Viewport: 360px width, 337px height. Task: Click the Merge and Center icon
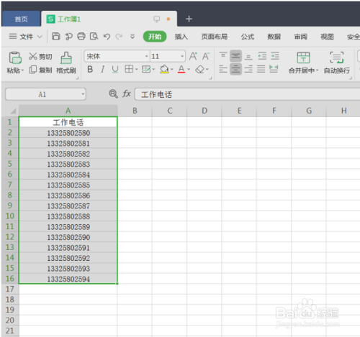click(303, 57)
